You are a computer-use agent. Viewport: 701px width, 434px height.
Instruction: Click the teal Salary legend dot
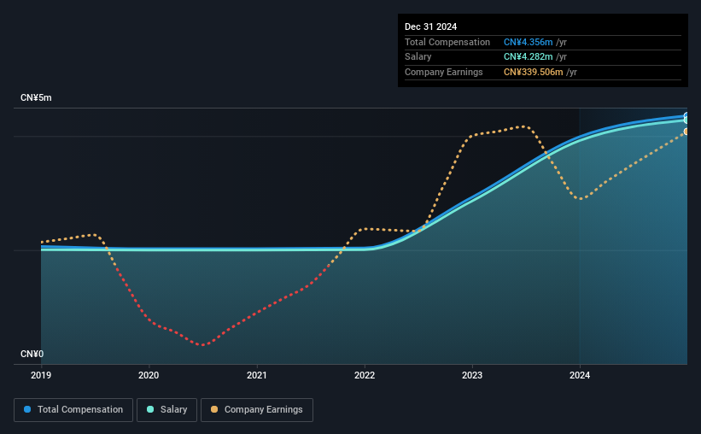150,409
